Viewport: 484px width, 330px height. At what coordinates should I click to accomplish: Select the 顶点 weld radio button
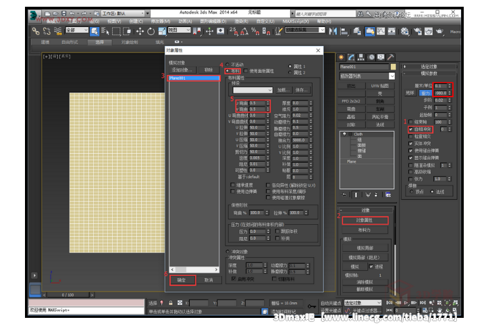coord(411,192)
